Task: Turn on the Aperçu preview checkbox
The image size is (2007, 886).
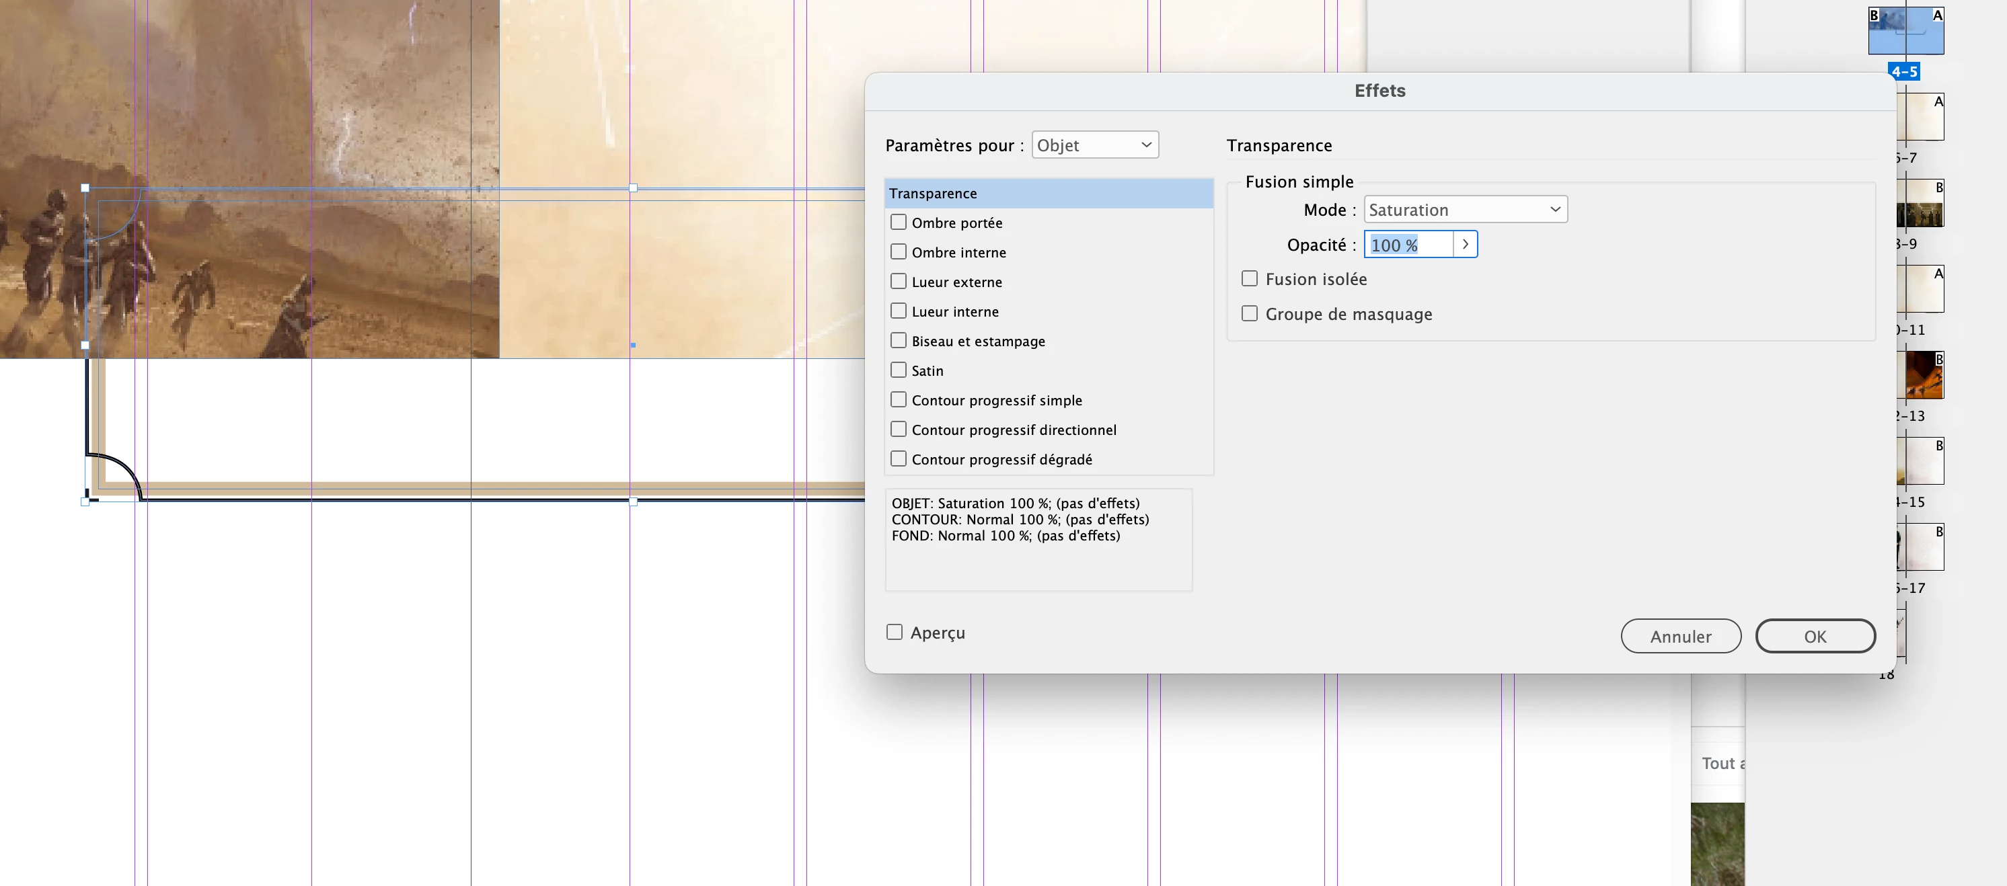Action: [x=895, y=632]
